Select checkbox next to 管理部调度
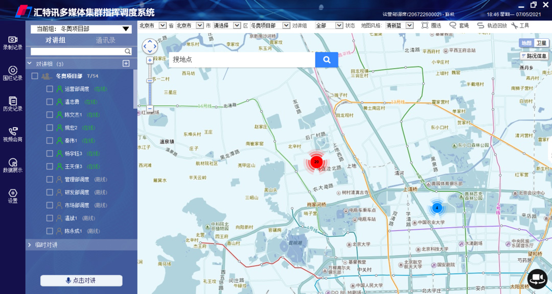The image size is (552, 294). pyautogui.click(x=50, y=179)
